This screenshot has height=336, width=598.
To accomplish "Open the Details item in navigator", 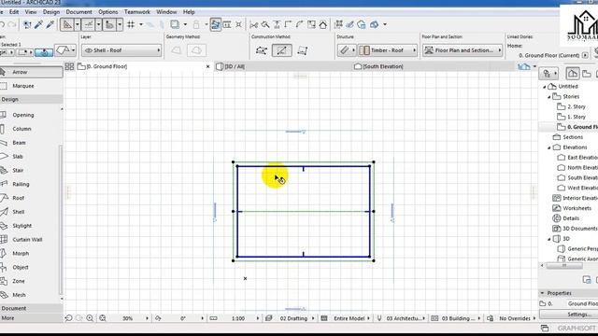I will pyautogui.click(x=571, y=218).
